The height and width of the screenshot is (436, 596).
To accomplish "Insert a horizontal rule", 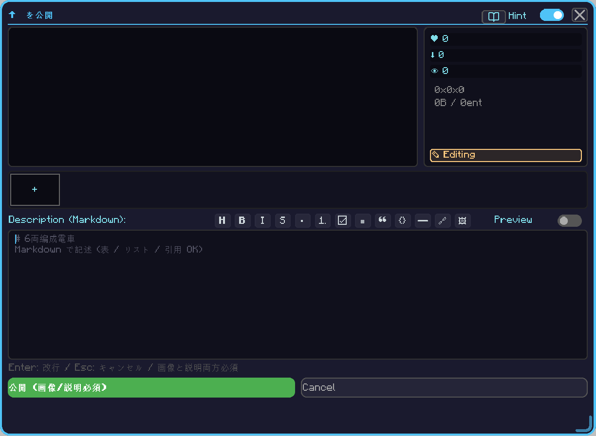I will click(423, 220).
